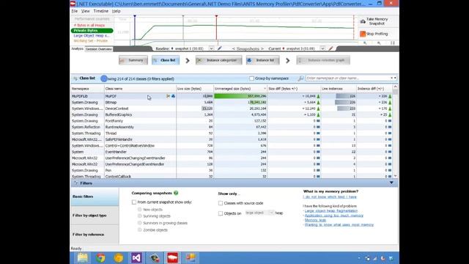Click the help icon next to Comparing snapshots

coord(176,193)
